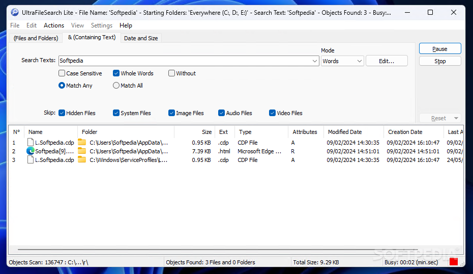473x274 pixels.
Task: Click the Edge icon of Softpedia[9] file
Action: coord(30,151)
